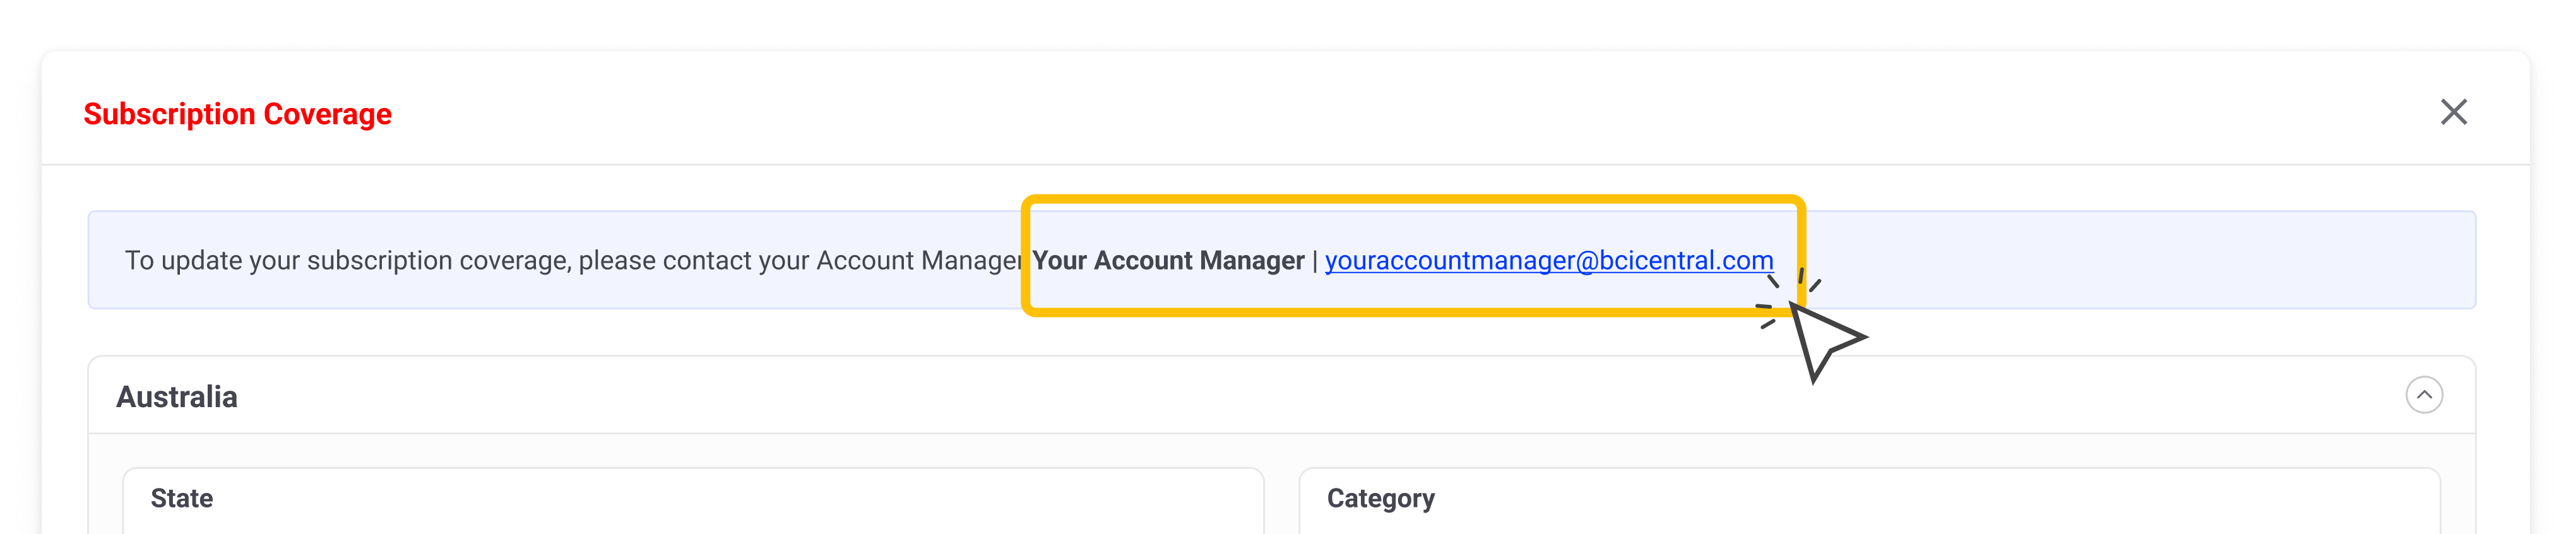Click the Australia section title
The width and height of the screenshot is (2576, 534).
pyautogui.click(x=177, y=397)
